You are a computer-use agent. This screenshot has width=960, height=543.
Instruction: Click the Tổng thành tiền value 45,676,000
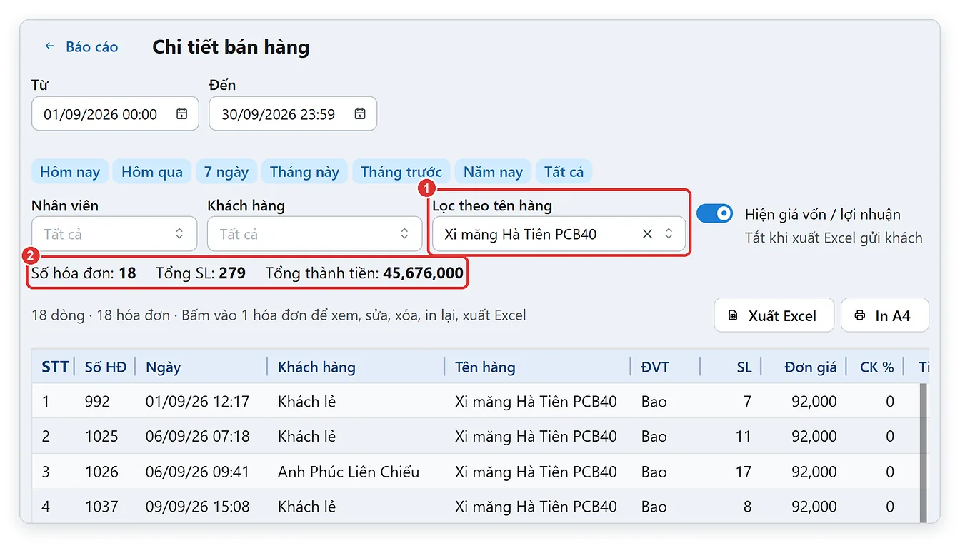coord(424,273)
